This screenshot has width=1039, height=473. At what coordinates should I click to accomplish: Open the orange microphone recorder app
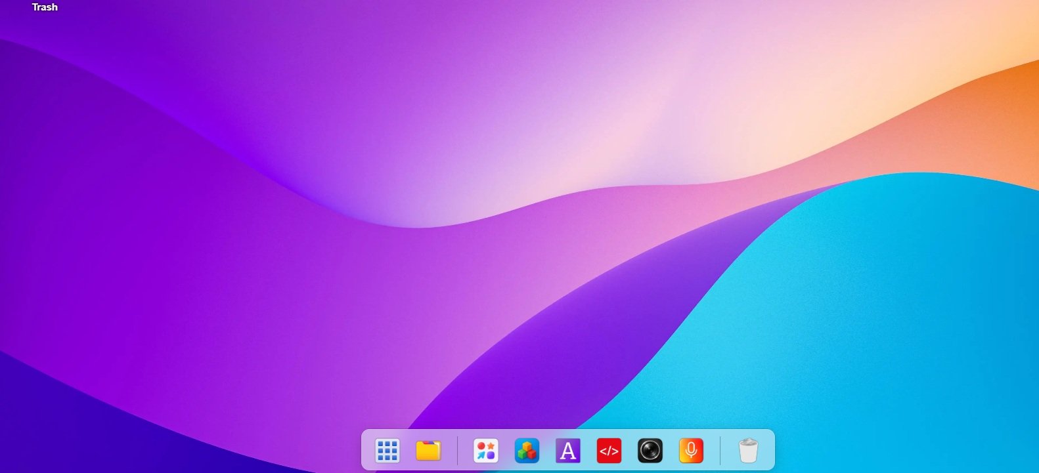tap(691, 451)
